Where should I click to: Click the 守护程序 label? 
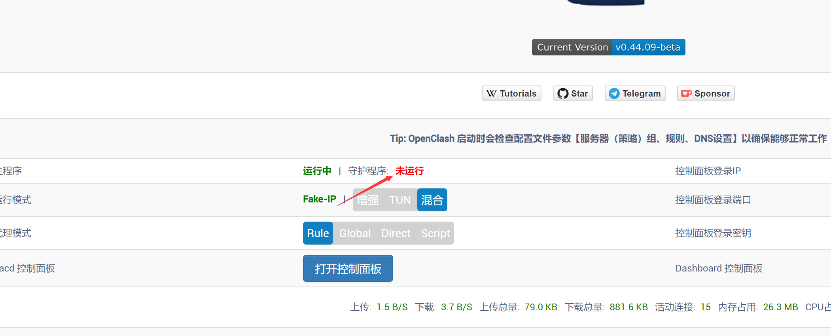368,171
